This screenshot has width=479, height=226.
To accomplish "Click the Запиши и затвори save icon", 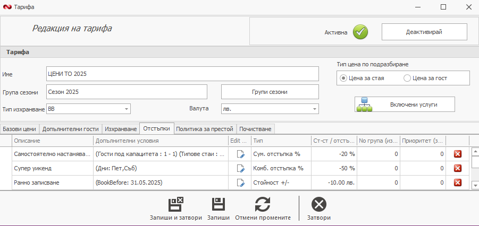I will [x=175, y=205].
